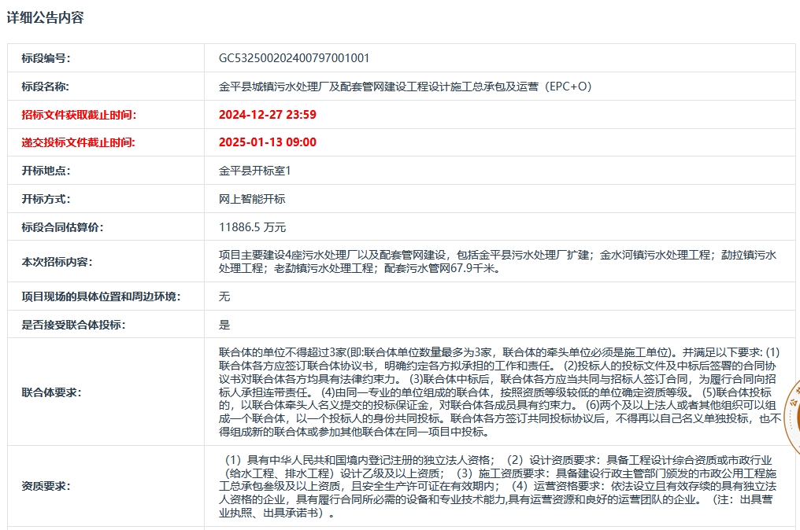This screenshot has height=530, width=800.
Task: Select the value 网上智能开标
Action: pos(252,199)
